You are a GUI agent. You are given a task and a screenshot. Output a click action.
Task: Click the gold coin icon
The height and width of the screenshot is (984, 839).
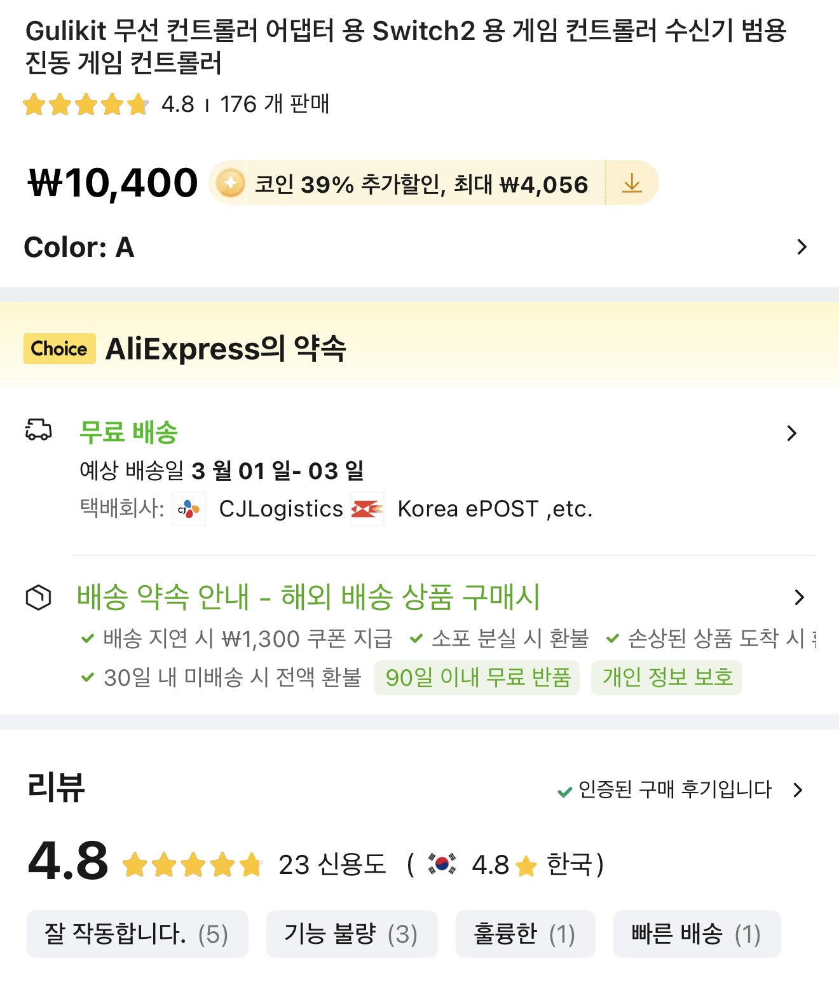(230, 184)
